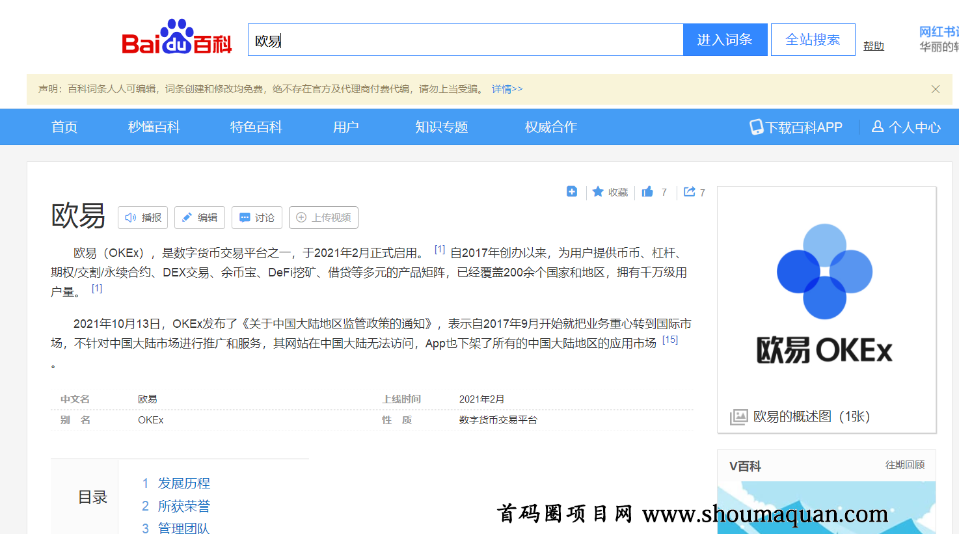
Task: Click the search input field containing 欧易
Action: pyautogui.click(x=465, y=40)
